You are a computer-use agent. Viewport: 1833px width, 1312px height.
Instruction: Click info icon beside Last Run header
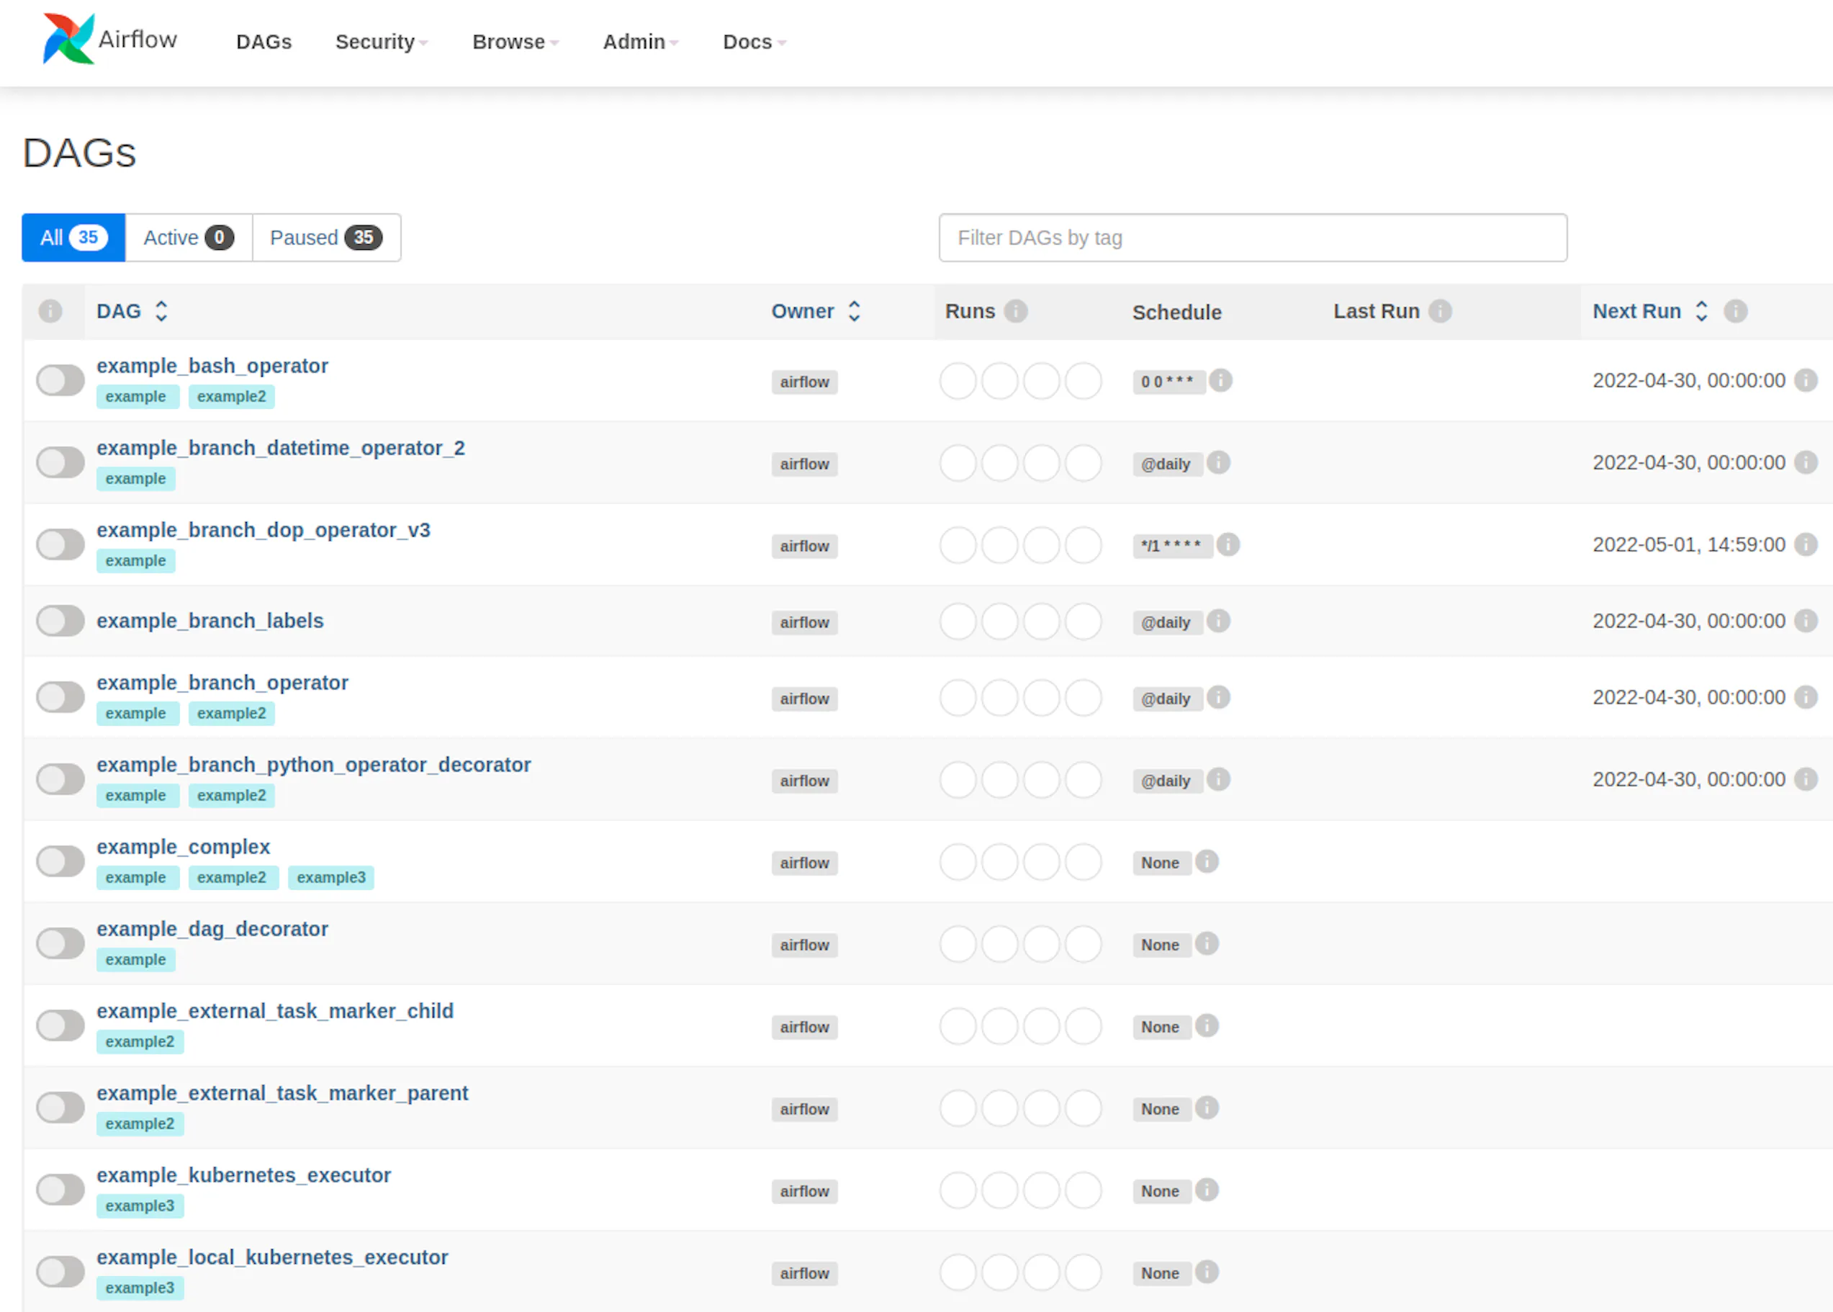(x=1440, y=311)
